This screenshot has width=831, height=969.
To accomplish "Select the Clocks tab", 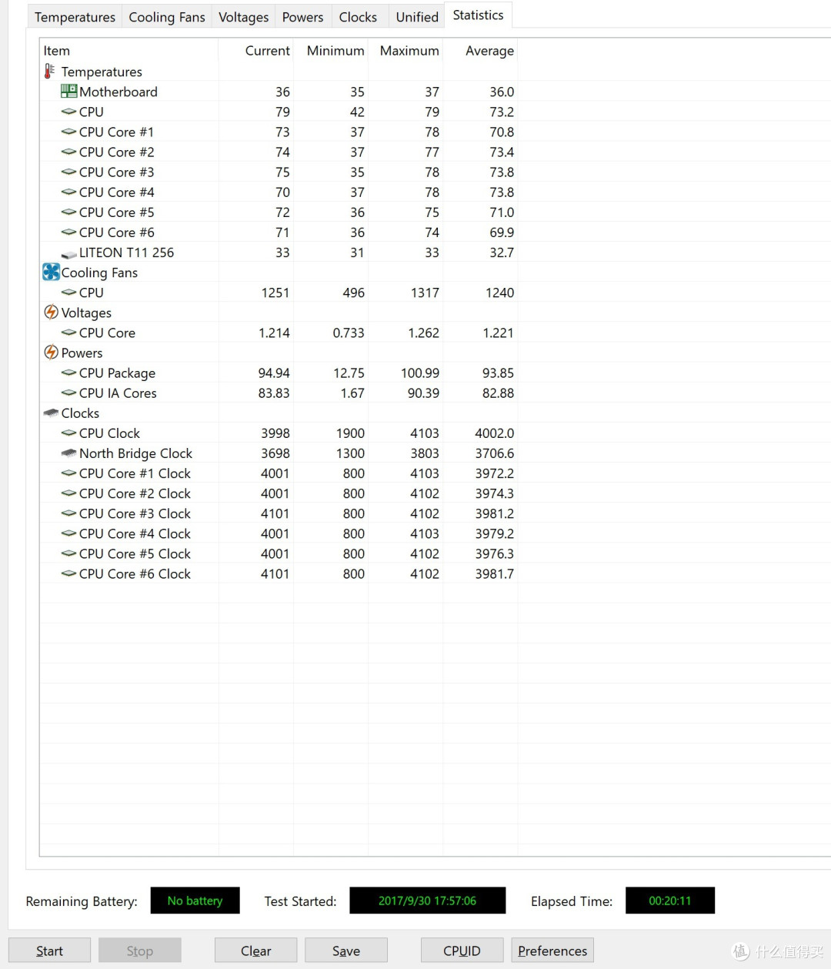I will pos(358,17).
